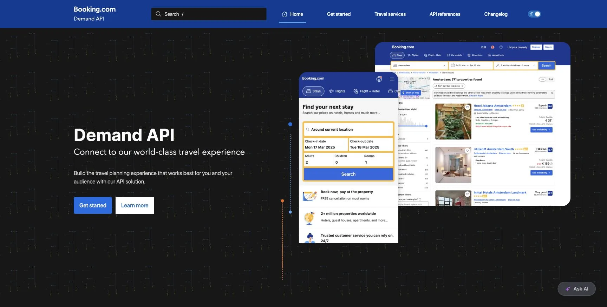The height and width of the screenshot is (307, 607).
Task: Click See availability for Hotel Jakarta Amsterdam
Action: tap(541, 130)
